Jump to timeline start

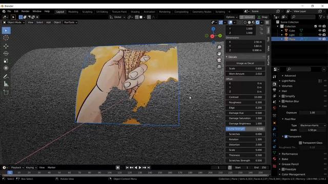click(x=127, y=168)
